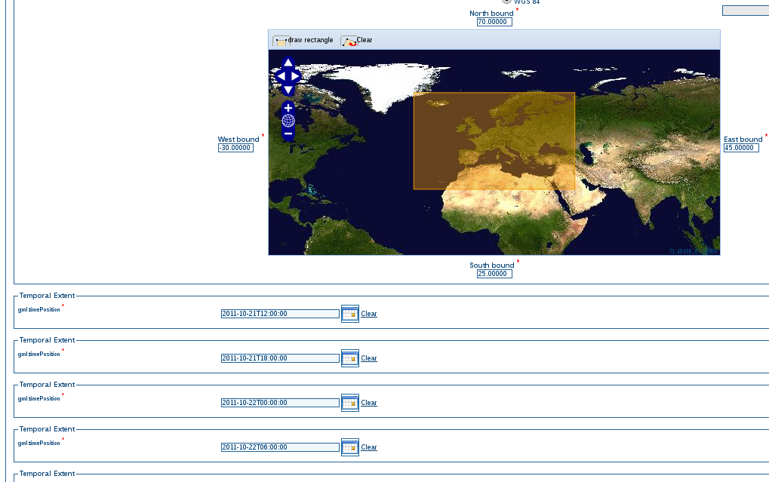769x482 pixels.
Task: Zoom out of the map with the minus icon
Action: click(x=288, y=134)
